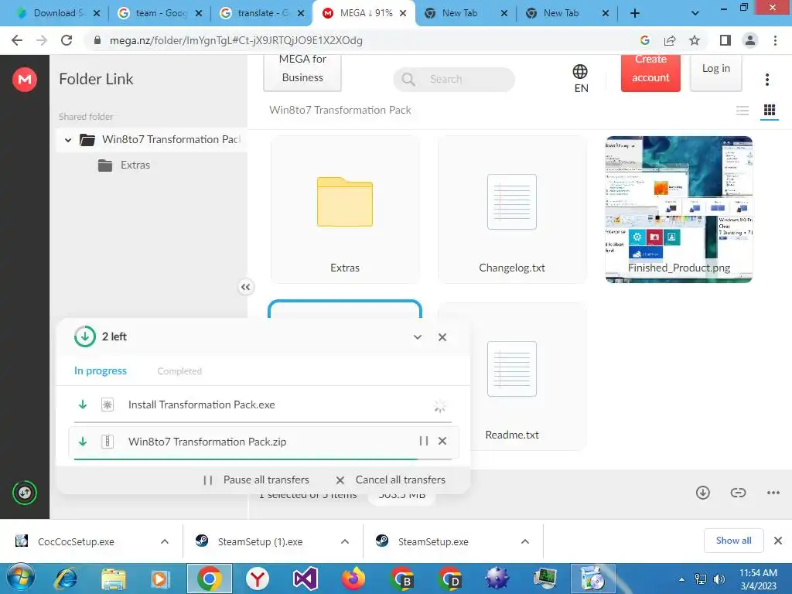Switch to translate - Google browser tab
Screen dimensions: 792x594
pyautogui.click(x=261, y=13)
